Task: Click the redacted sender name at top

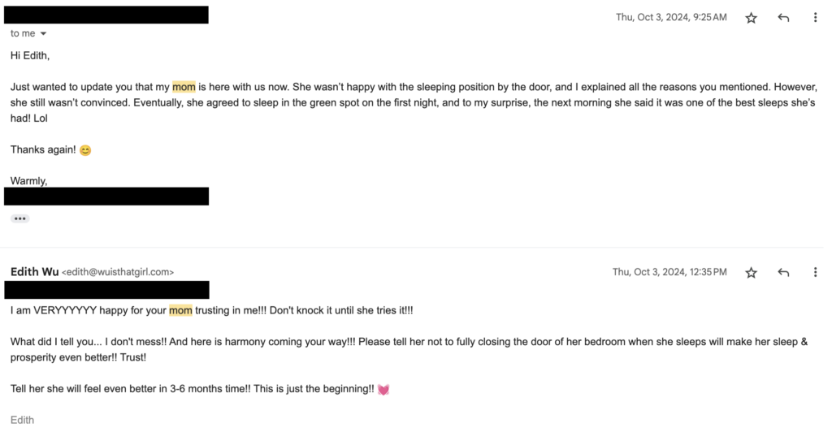Action: pos(106,15)
